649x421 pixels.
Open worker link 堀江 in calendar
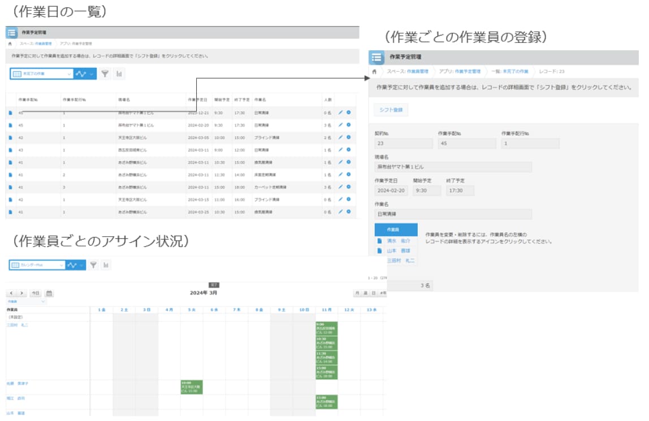(x=16, y=398)
